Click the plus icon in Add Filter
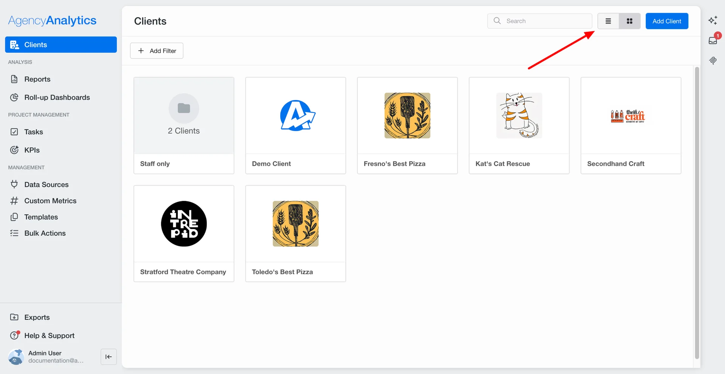Screen dimensions: 725x374 (141, 51)
